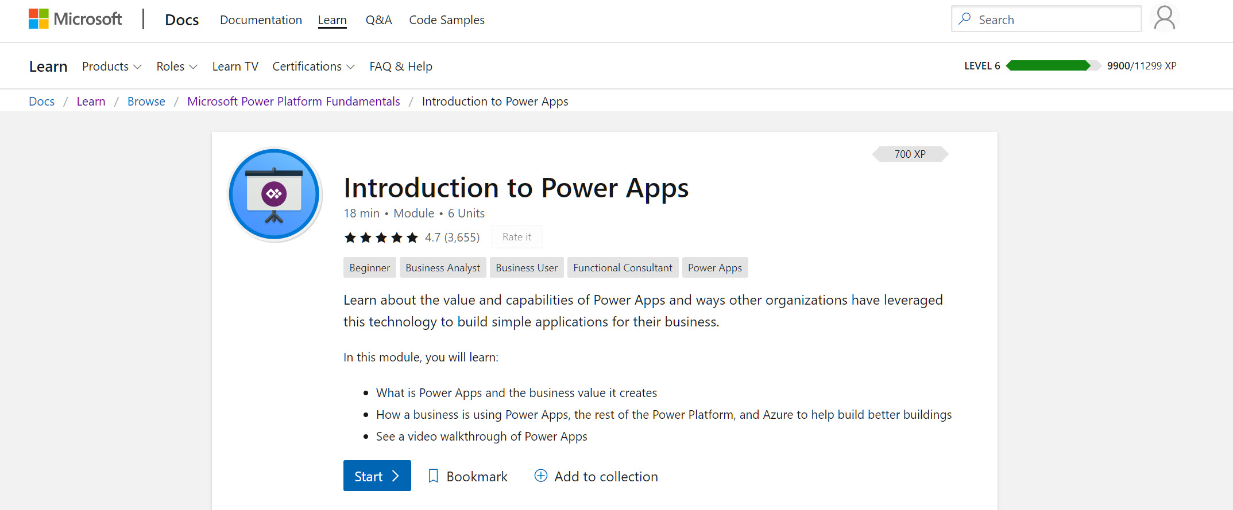1233x510 pixels.
Task: Go to Docs in the breadcrumb
Action: 42,102
